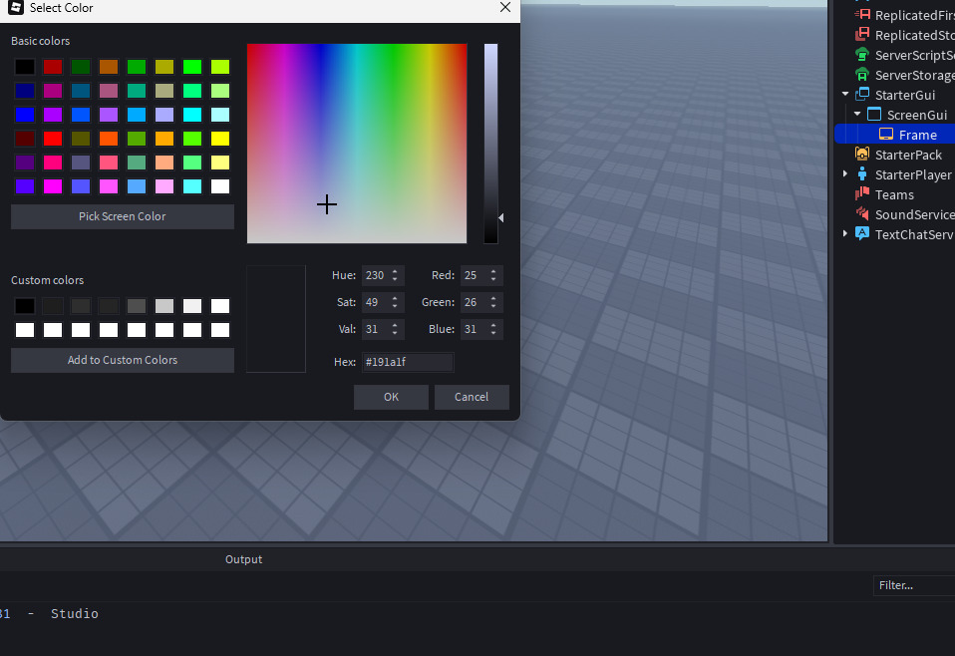955x656 pixels.
Task: Increase the Red value with up arrow
Action: (x=493, y=271)
